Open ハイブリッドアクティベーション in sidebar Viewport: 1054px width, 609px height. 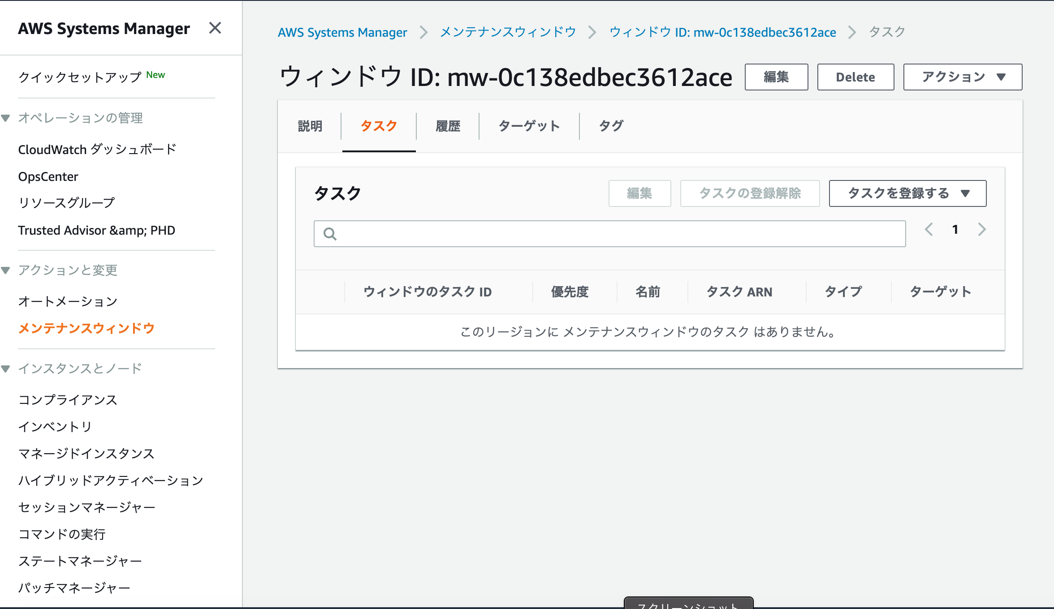click(111, 480)
